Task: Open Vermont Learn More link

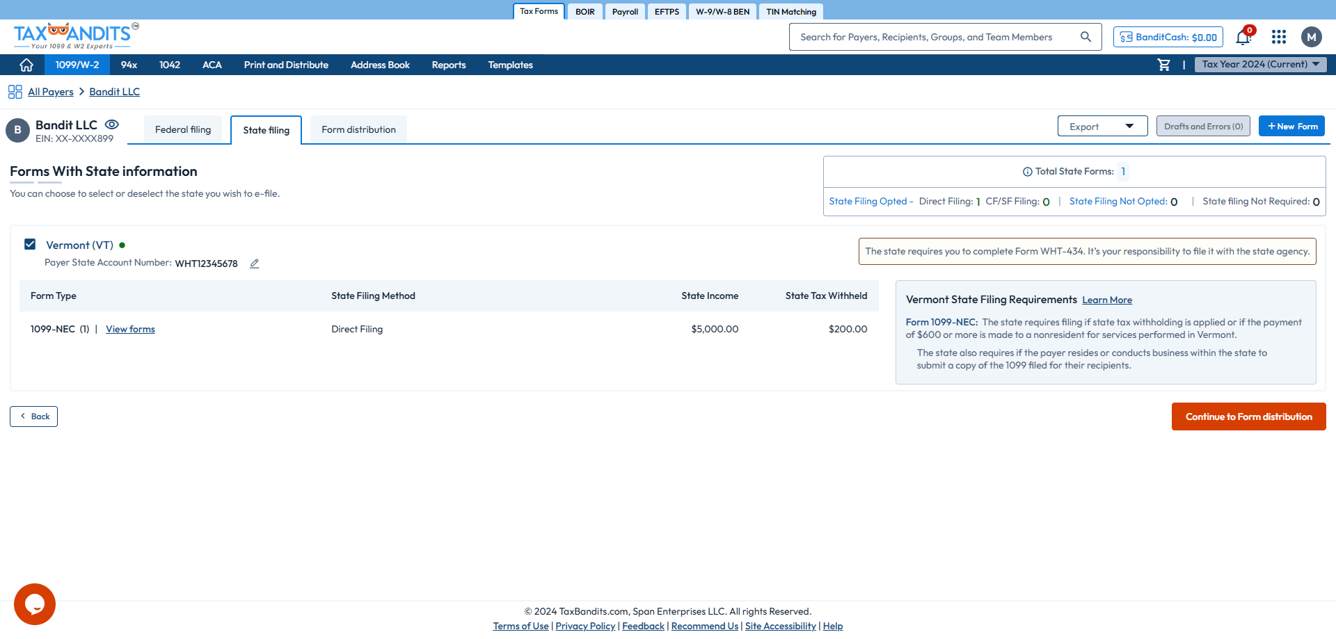Action: (x=1107, y=300)
